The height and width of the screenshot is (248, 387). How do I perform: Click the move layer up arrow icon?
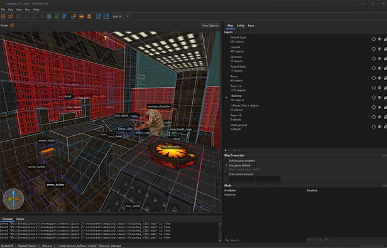(x=234, y=150)
